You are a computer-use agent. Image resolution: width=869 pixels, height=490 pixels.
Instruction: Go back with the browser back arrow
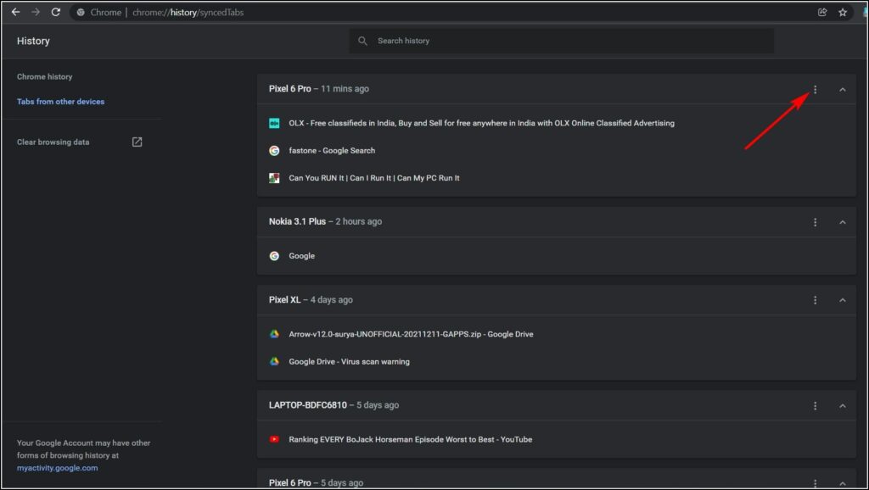15,12
